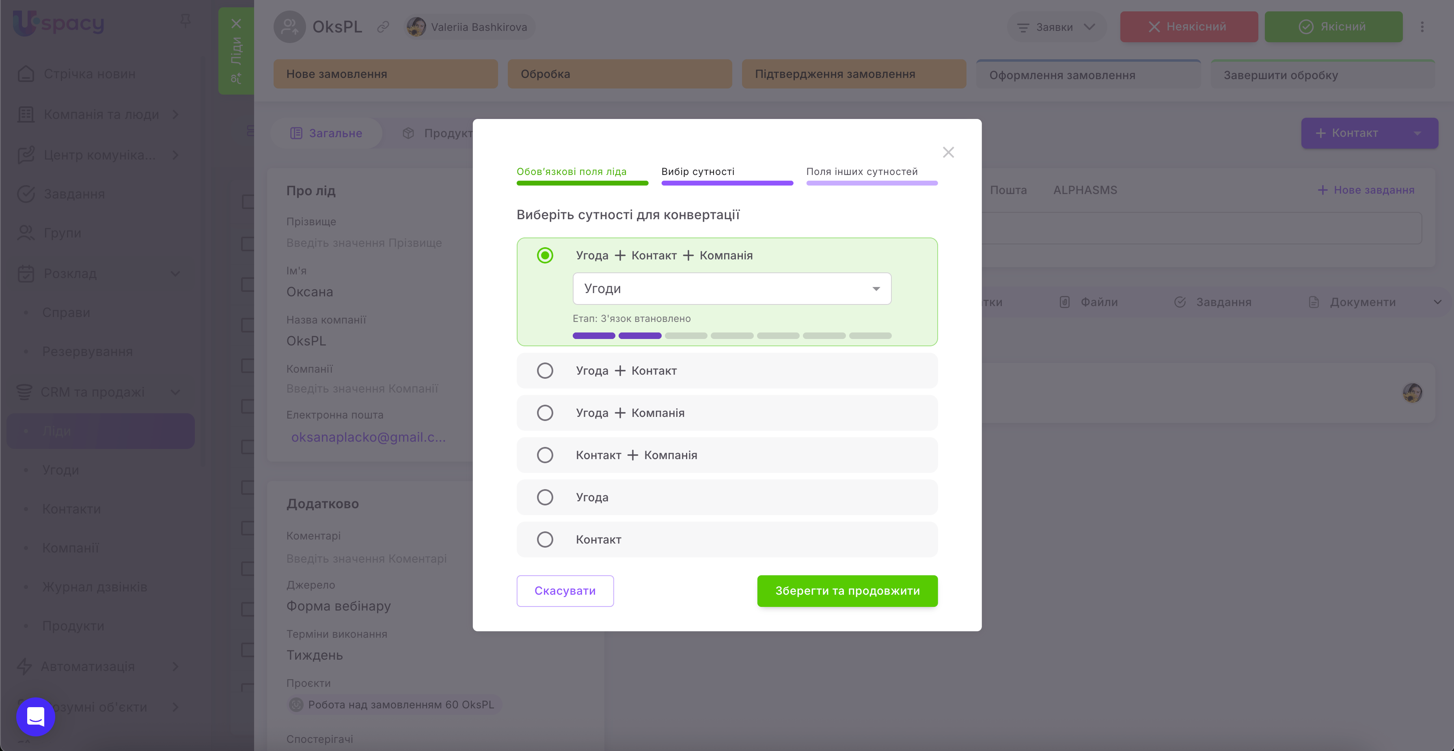Click the Valeriia Bashkirova avatar

(416, 26)
